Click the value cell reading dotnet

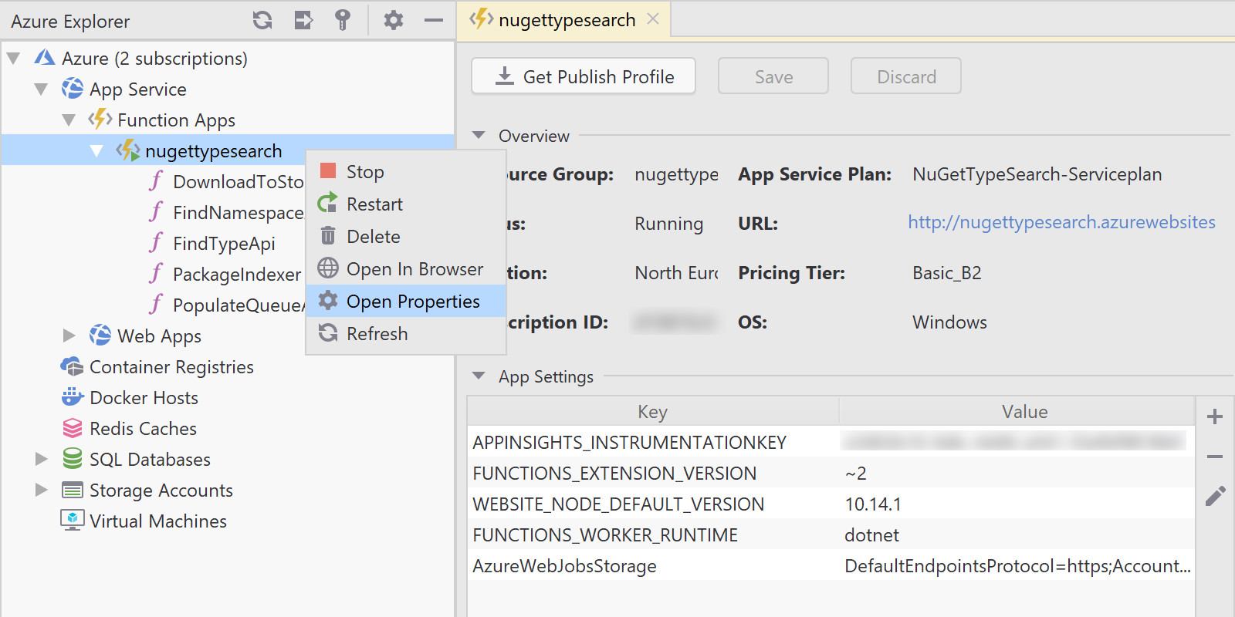point(1017,534)
